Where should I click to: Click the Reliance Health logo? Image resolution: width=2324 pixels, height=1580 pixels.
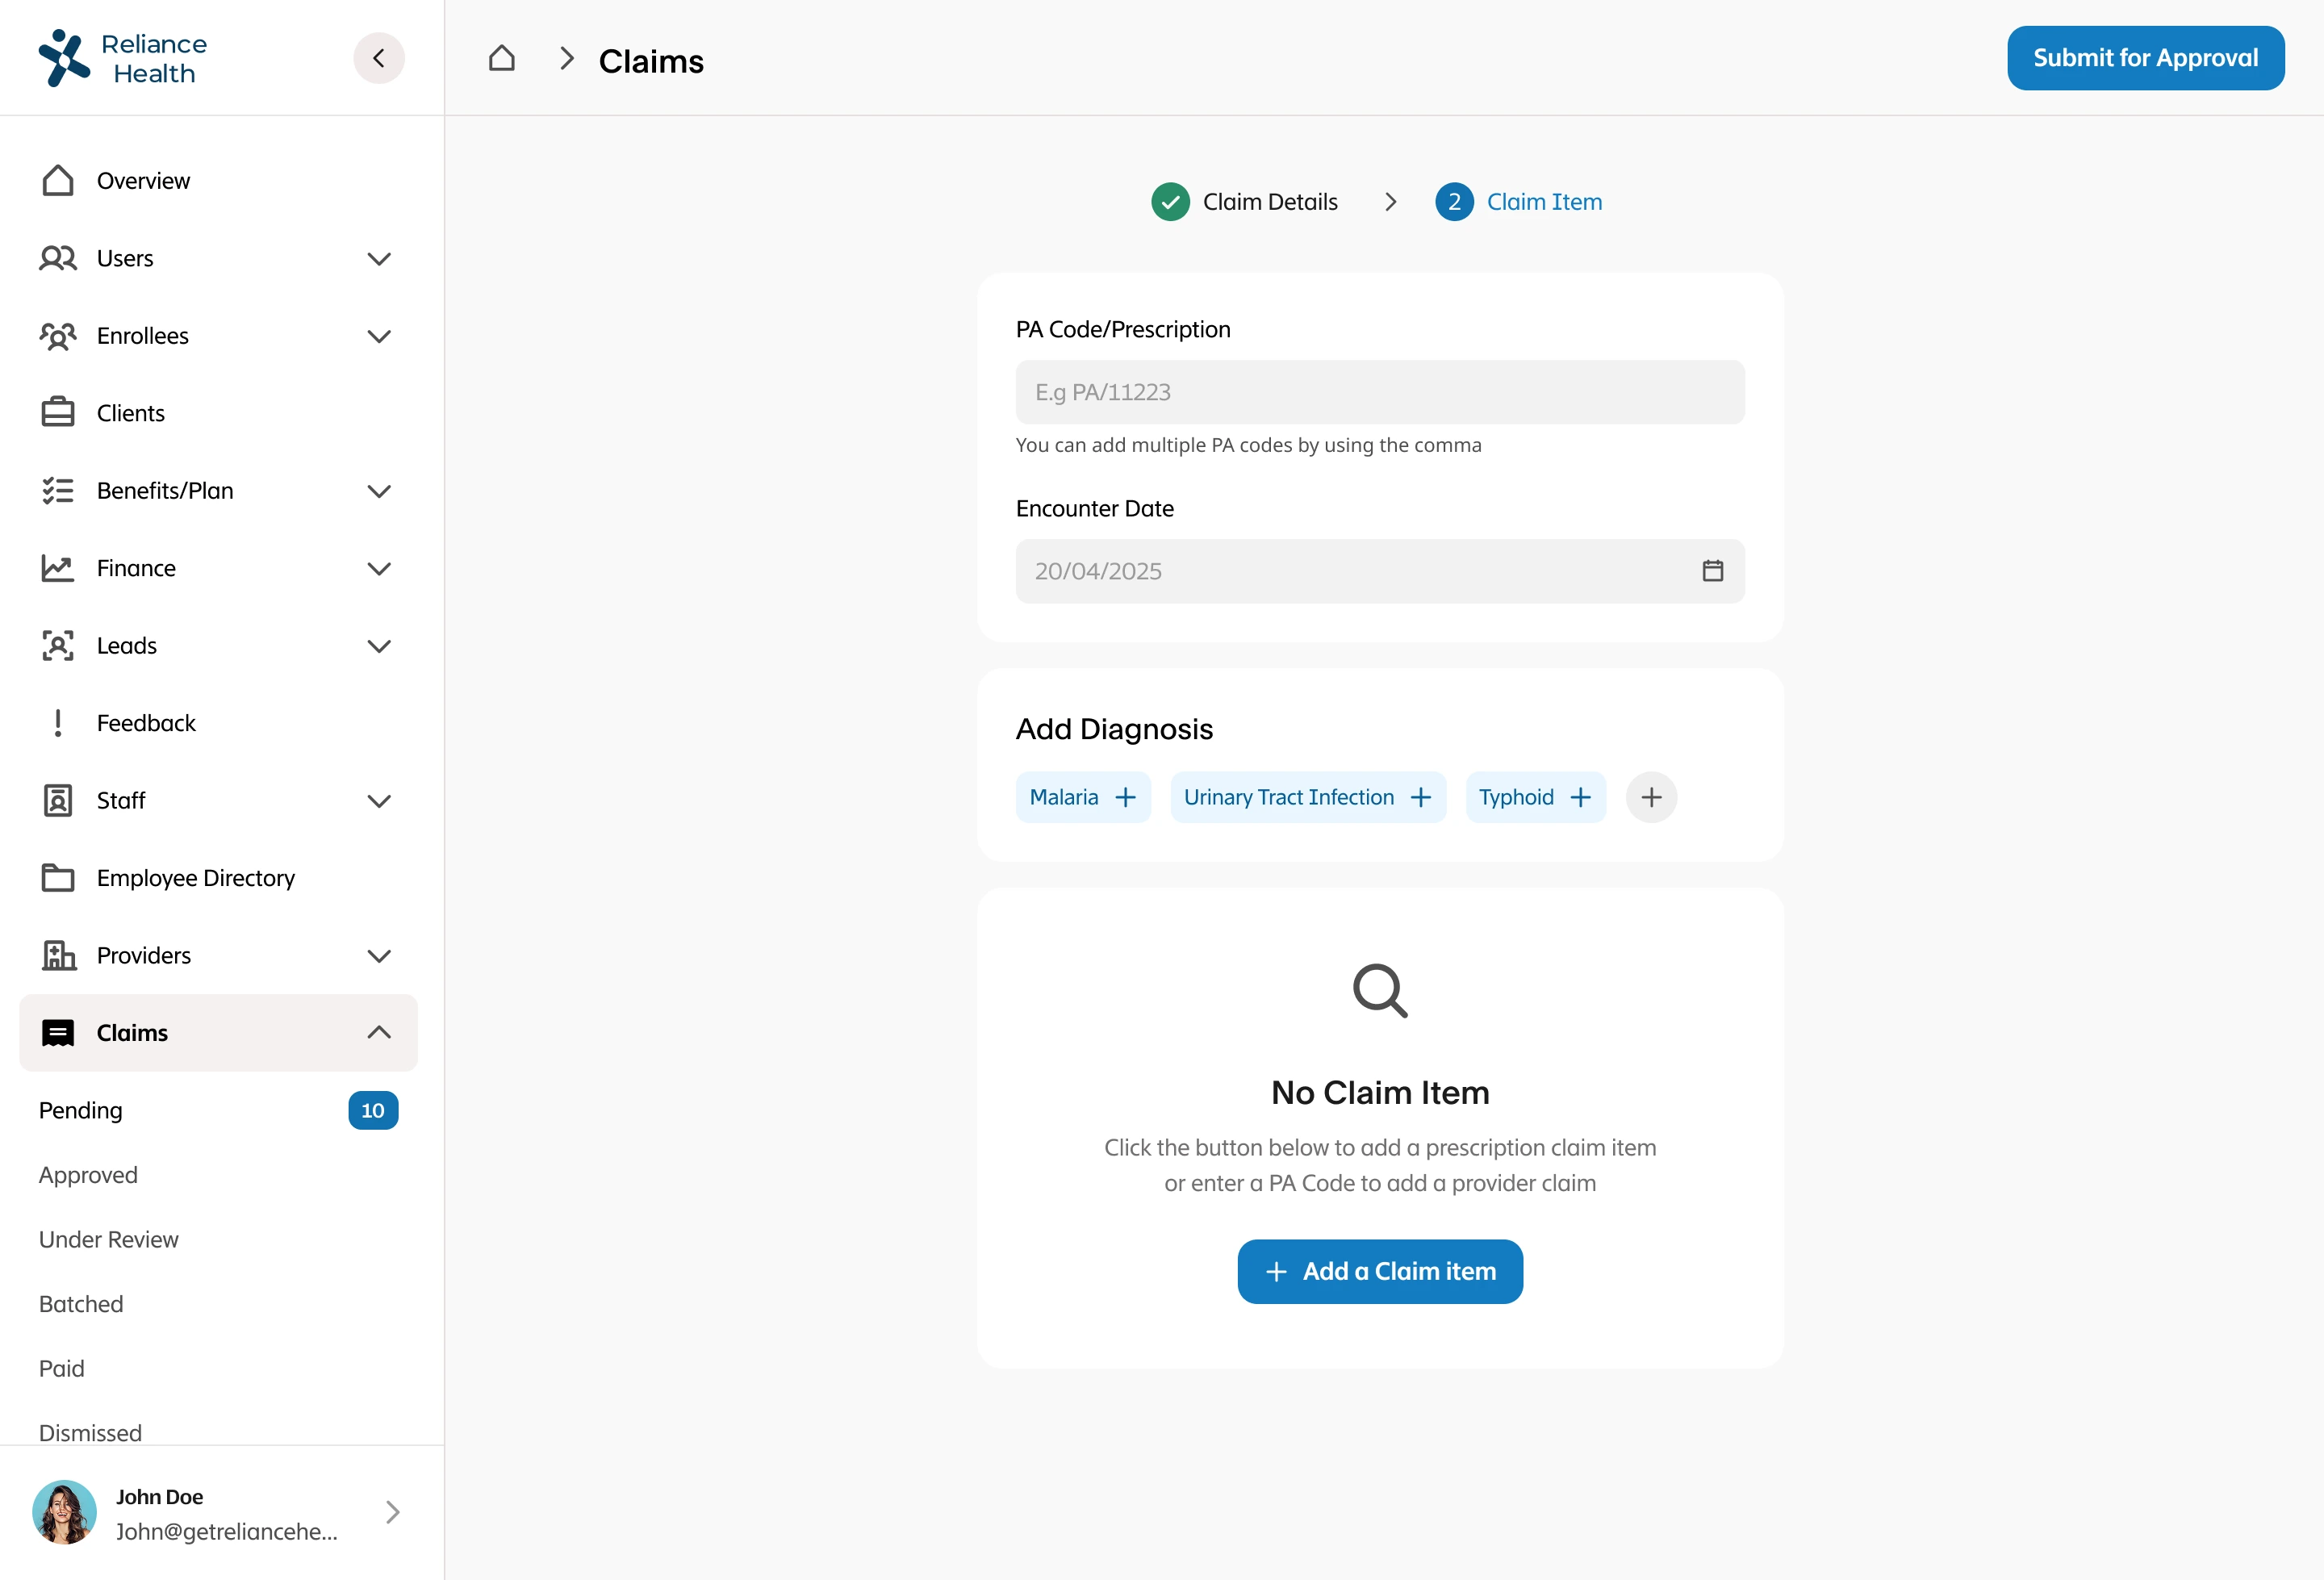point(122,58)
